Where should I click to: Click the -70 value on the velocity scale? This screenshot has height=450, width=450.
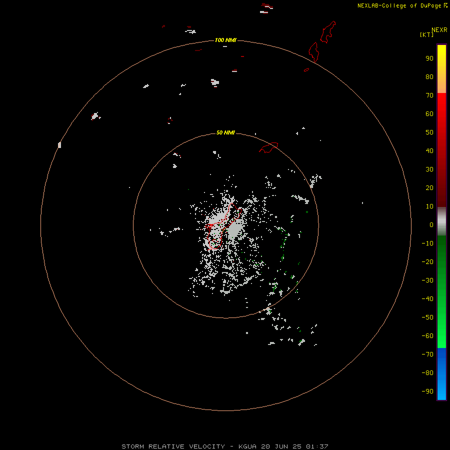pos(427,354)
